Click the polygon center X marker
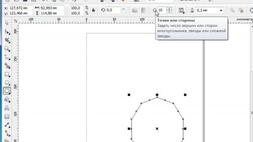 point(157,129)
